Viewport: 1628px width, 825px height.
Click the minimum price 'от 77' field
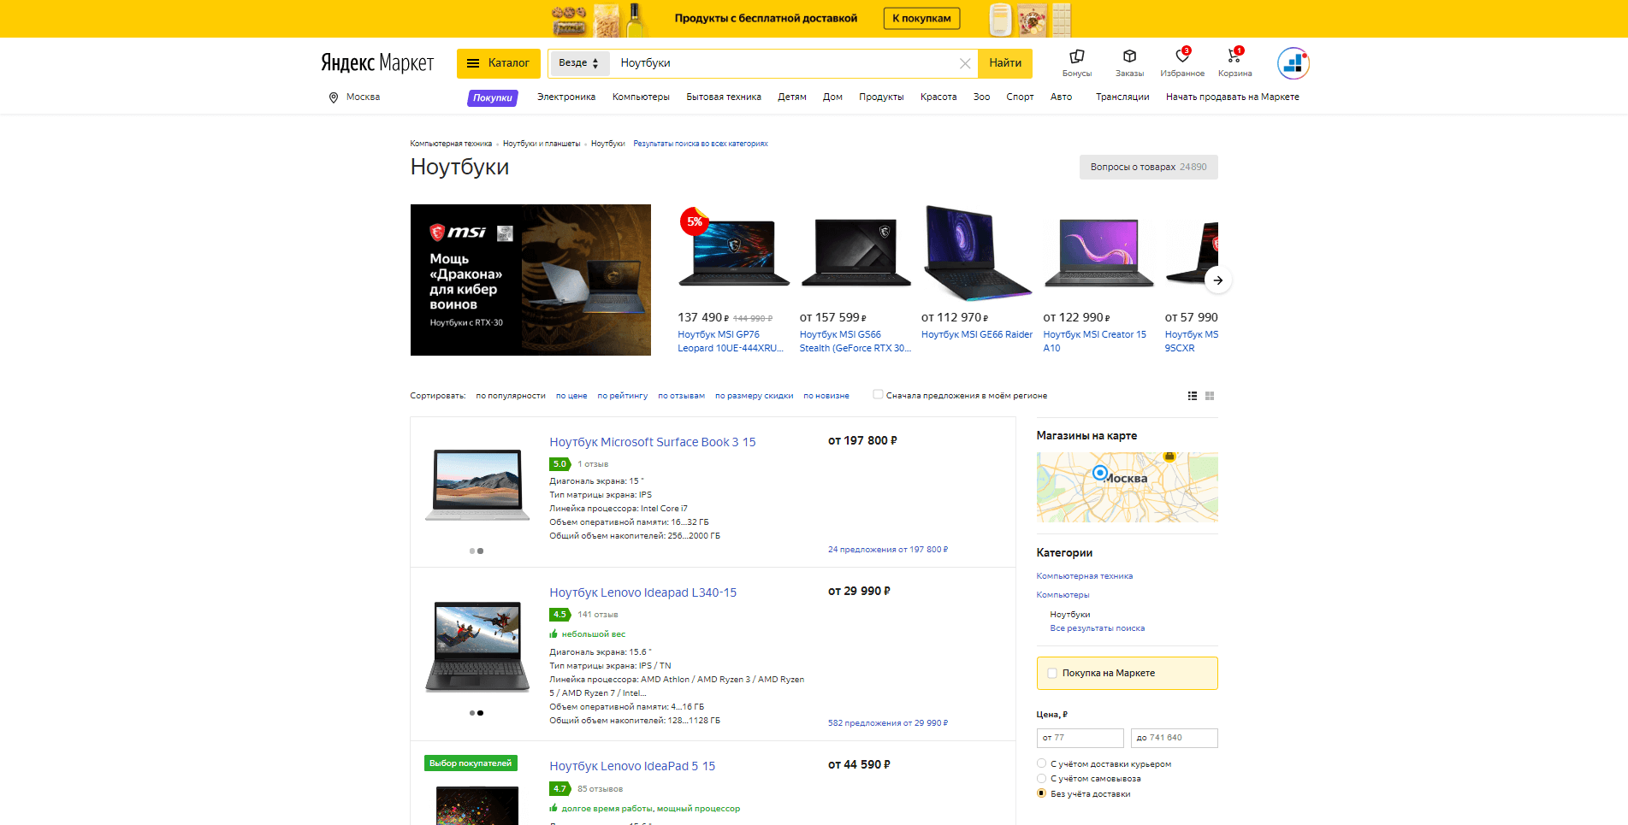click(1080, 738)
